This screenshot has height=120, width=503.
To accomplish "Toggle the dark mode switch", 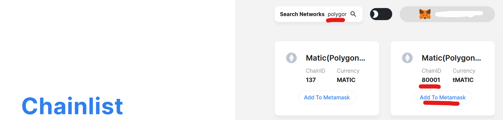I will 381,14.
